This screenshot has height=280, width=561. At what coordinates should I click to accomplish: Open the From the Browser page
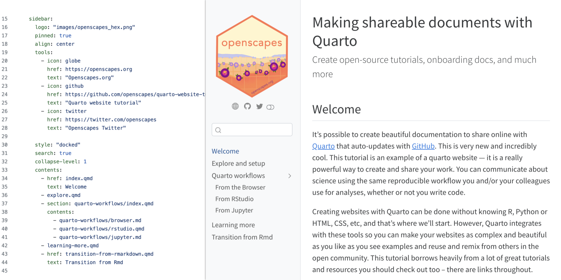(x=240, y=187)
